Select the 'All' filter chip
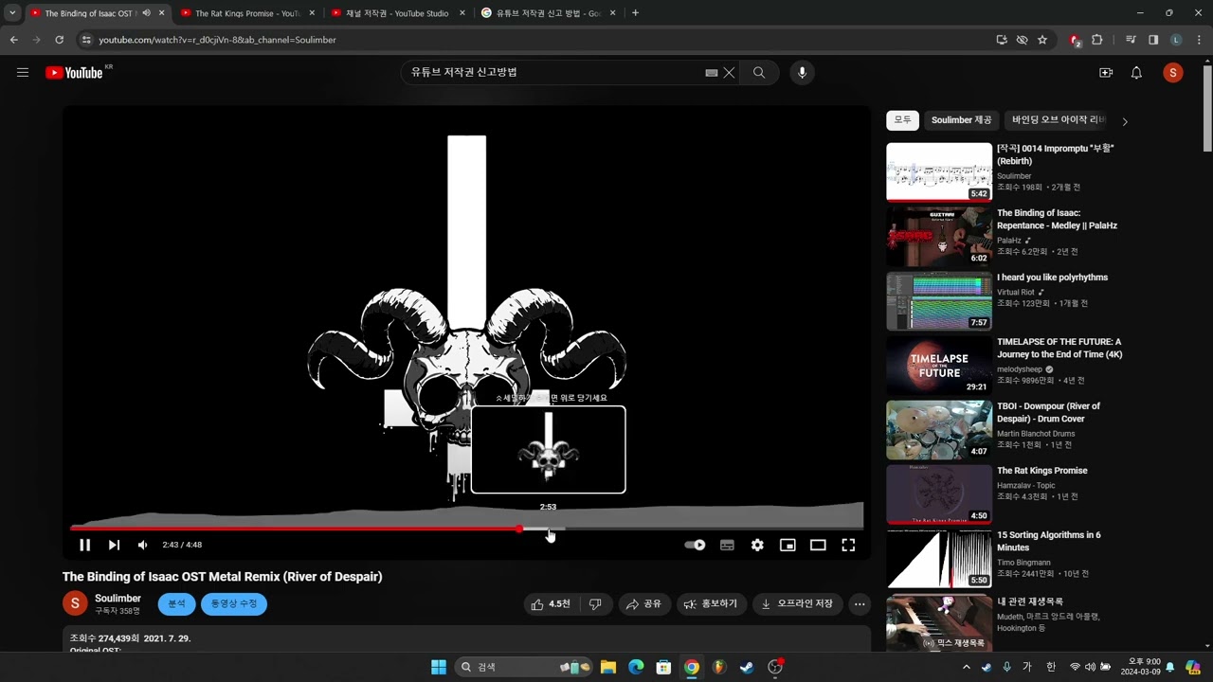1213x682 pixels. [902, 120]
